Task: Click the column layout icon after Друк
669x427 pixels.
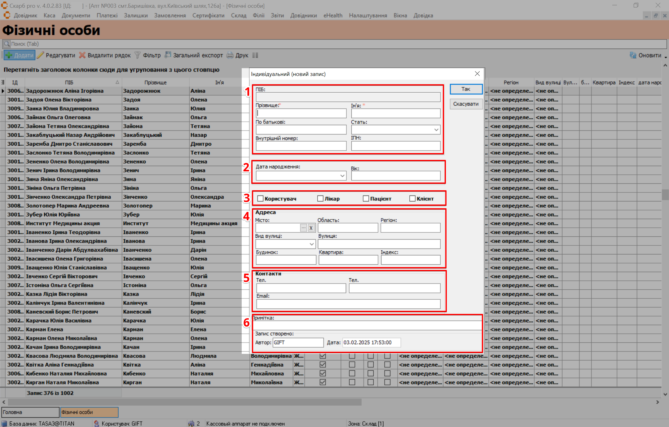Action: (255, 55)
